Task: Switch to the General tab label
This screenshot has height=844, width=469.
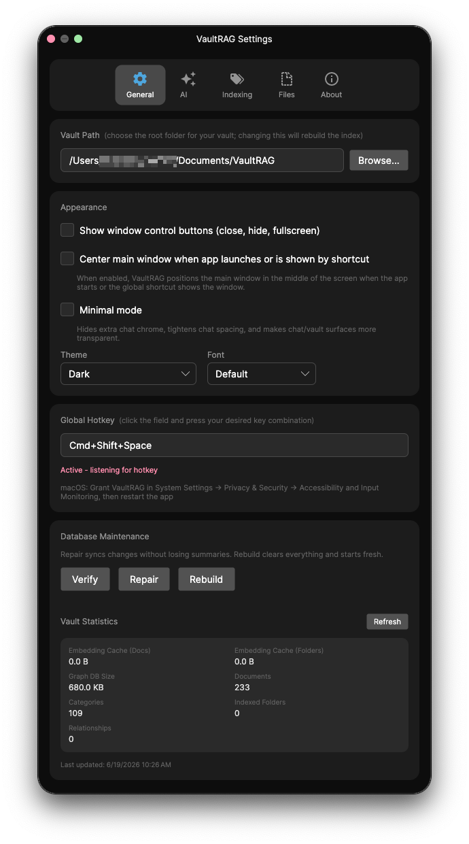Action: (140, 95)
